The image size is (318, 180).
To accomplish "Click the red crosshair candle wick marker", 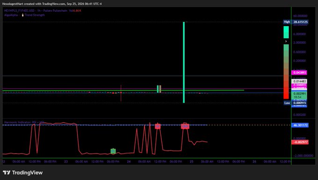I will 121,93.
